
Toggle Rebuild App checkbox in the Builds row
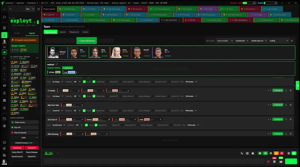pyautogui.click(x=94, y=96)
